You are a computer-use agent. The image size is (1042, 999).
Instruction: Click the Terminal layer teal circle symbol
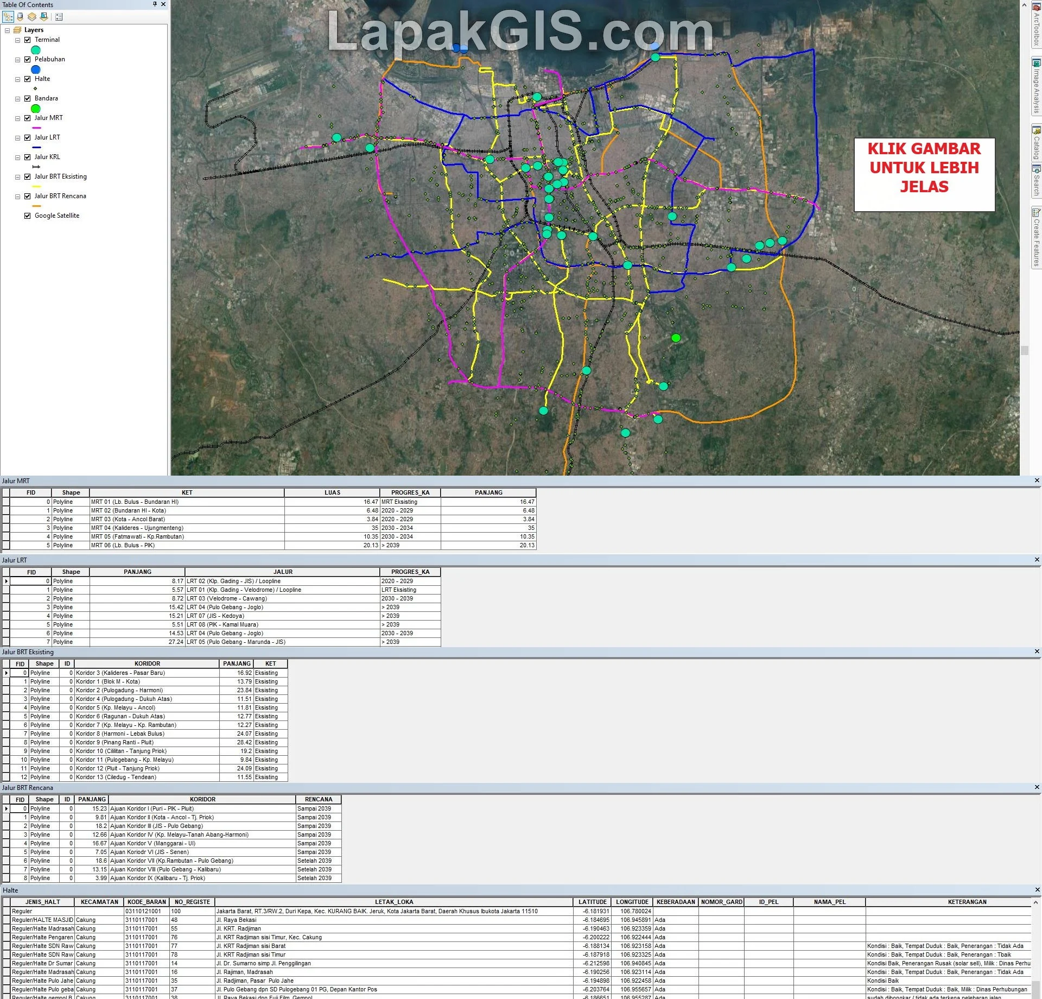click(36, 50)
